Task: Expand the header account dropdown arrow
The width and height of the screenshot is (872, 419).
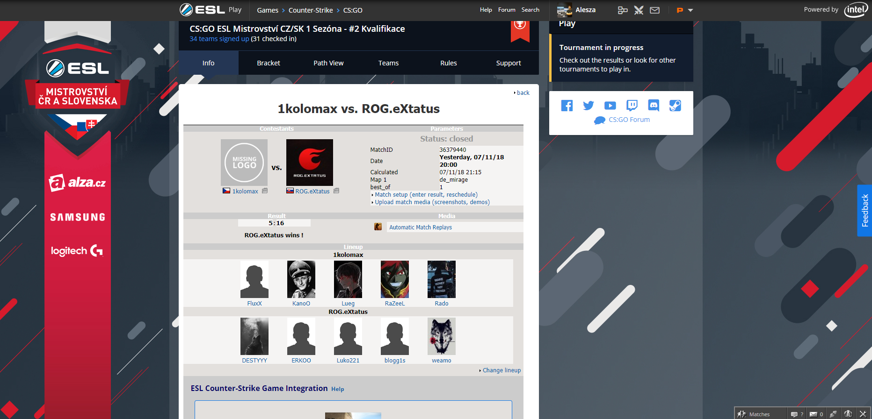Action: (x=690, y=10)
